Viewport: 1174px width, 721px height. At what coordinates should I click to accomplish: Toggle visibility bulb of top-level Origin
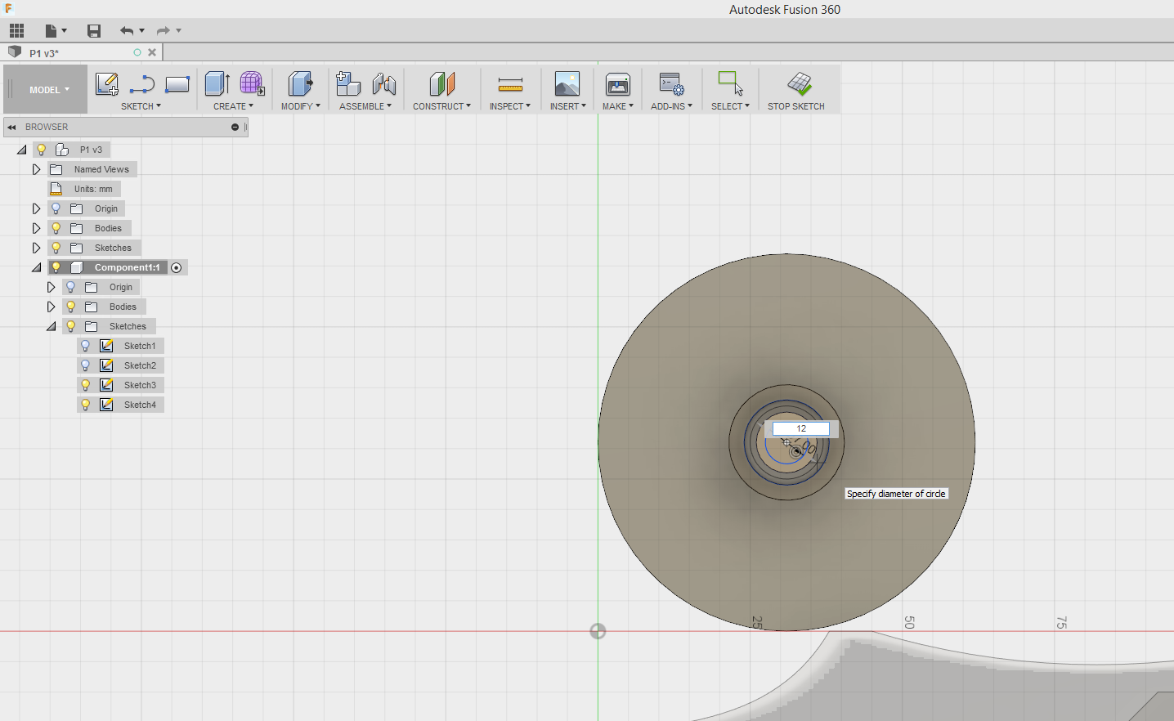pos(56,208)
